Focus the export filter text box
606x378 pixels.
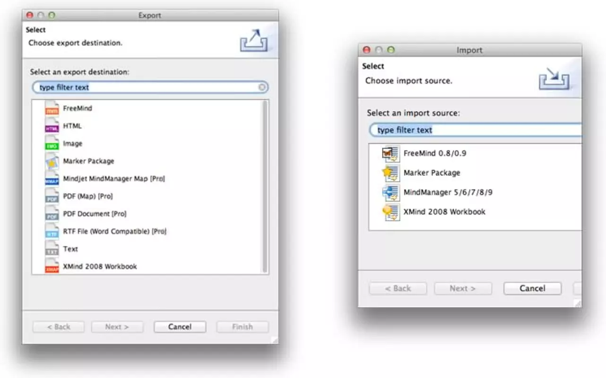pyautogui.click(x=150, y=87)
